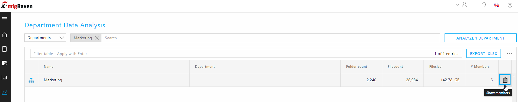
Task: Click the help question mark icon
Action: pyautogui.click(x=510, y=5)
